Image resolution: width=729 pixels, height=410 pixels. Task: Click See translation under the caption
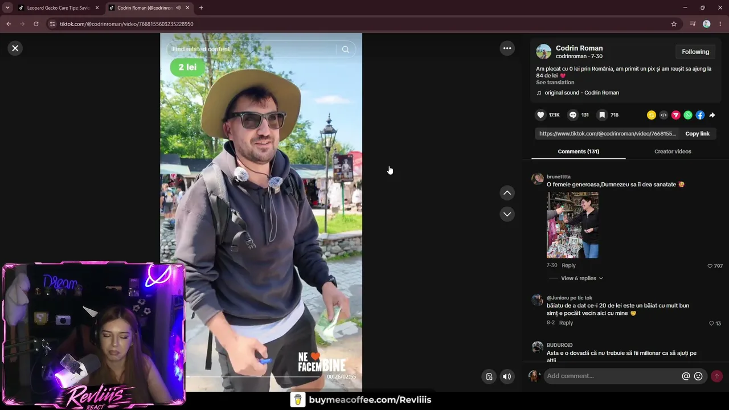point(555,83)
